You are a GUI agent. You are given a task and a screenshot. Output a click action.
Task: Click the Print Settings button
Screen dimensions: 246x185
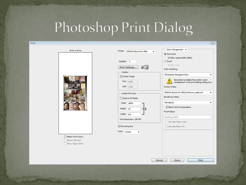[128, 67]
